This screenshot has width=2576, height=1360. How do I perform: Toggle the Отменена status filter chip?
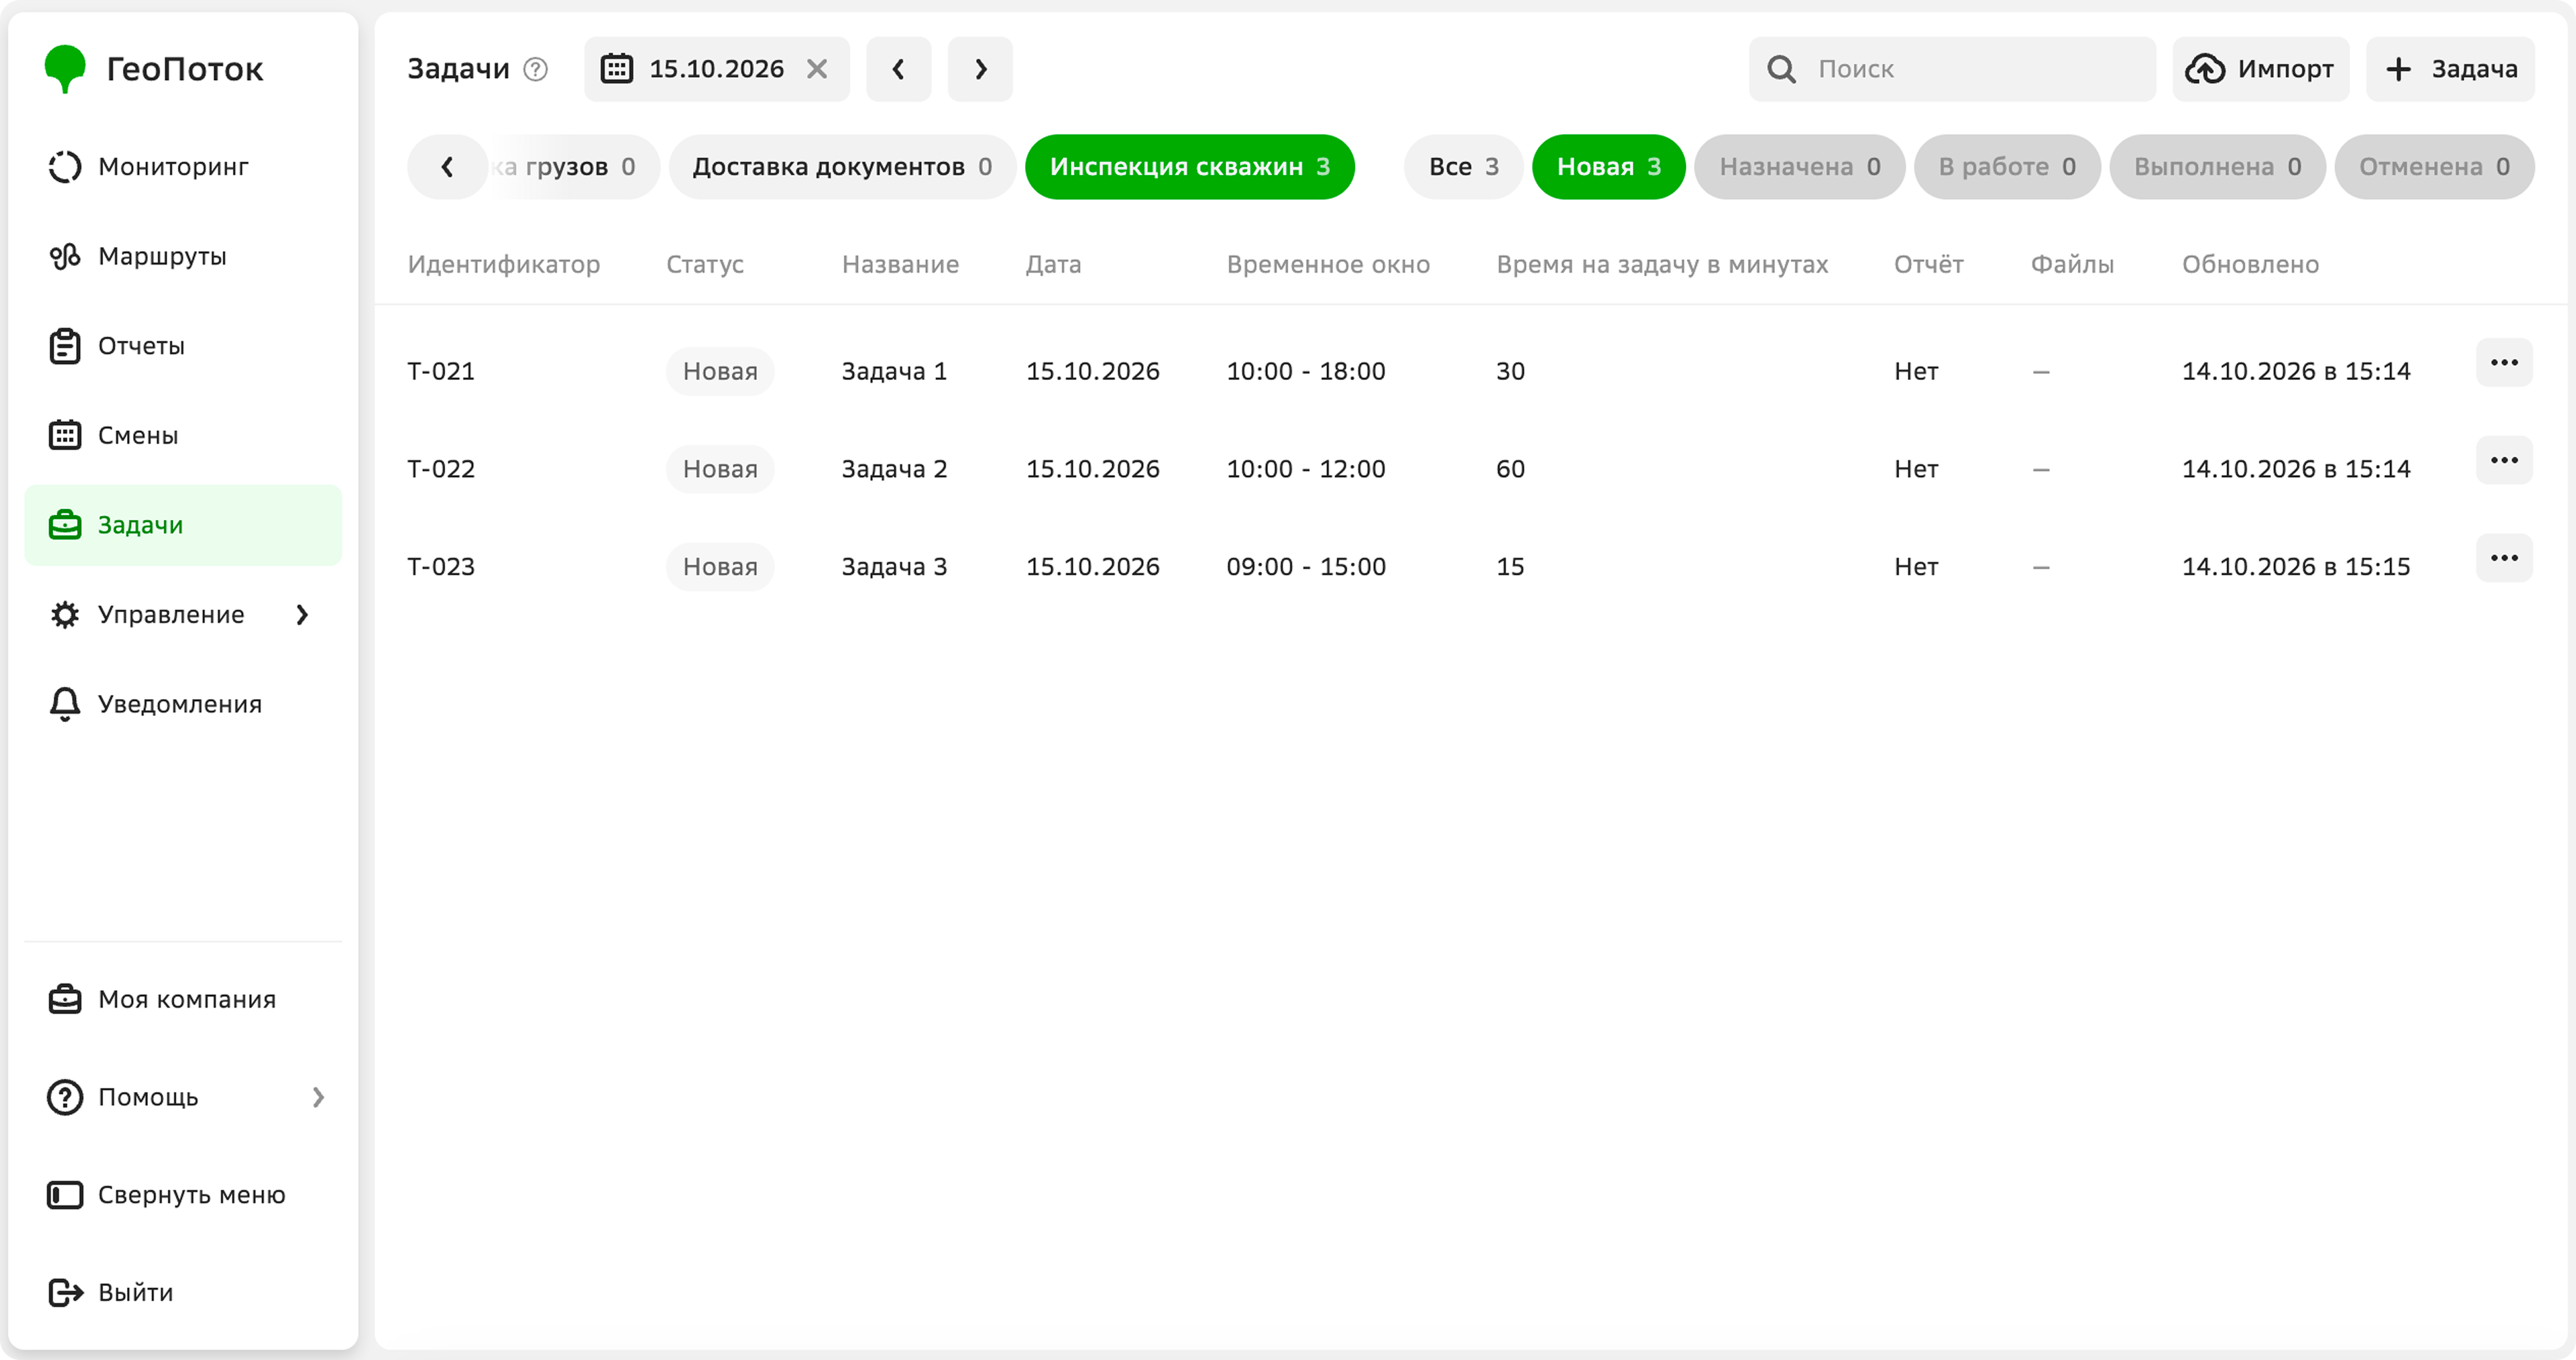pos(2434,167)
